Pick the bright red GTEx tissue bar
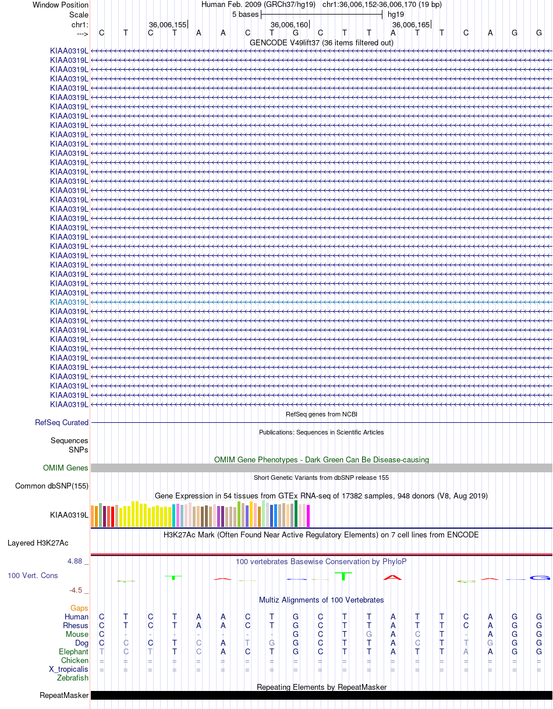Viewport: 553px width, 709px height. [x=112, y=517]
